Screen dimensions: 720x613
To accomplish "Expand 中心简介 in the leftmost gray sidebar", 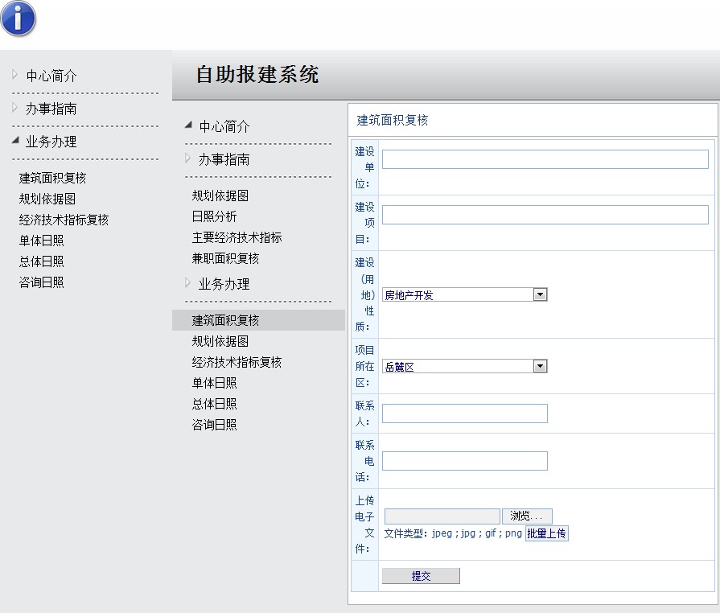I will 51,76.
